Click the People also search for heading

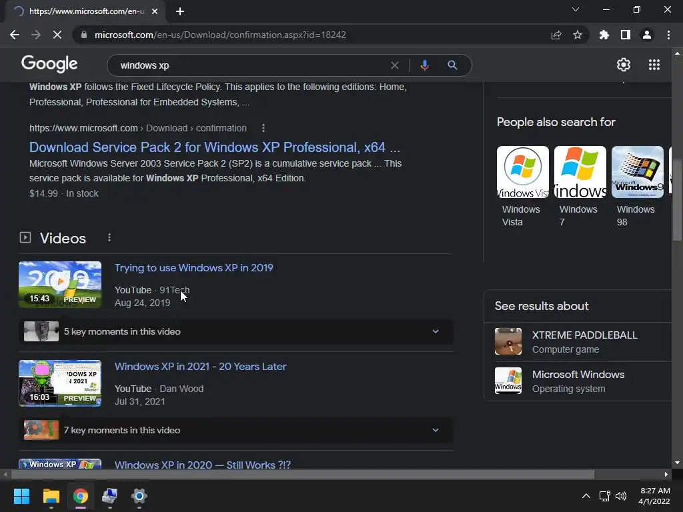pyautogui.click(x=556, y=123)
